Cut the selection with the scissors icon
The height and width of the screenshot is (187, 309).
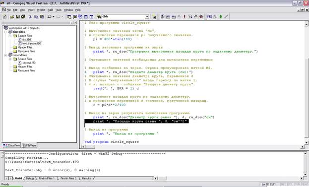tap(30, 17)
